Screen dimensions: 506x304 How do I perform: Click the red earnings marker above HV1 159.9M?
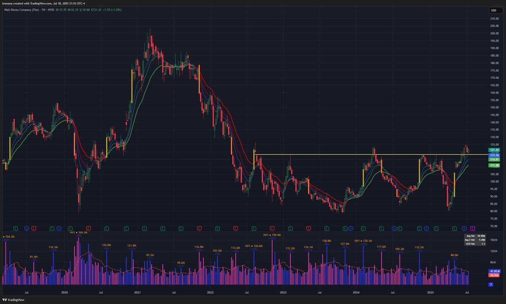point(272,228)
